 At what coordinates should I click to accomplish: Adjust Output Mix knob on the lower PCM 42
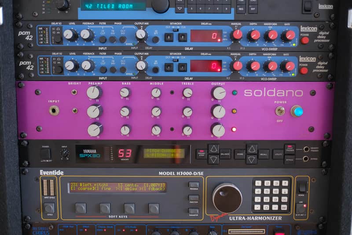(141, 65)
